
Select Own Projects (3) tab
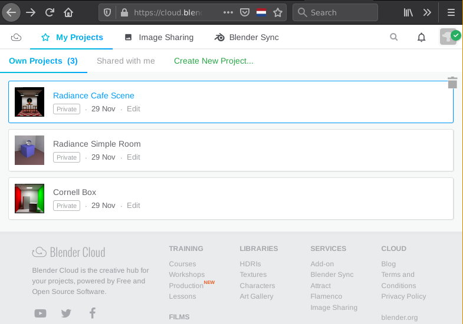click(x=44, y=61)
